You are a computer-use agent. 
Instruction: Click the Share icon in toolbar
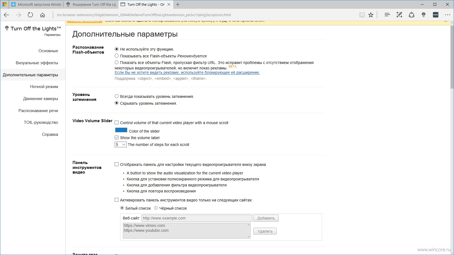411,15
